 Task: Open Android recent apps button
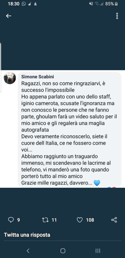pos(98,251)
